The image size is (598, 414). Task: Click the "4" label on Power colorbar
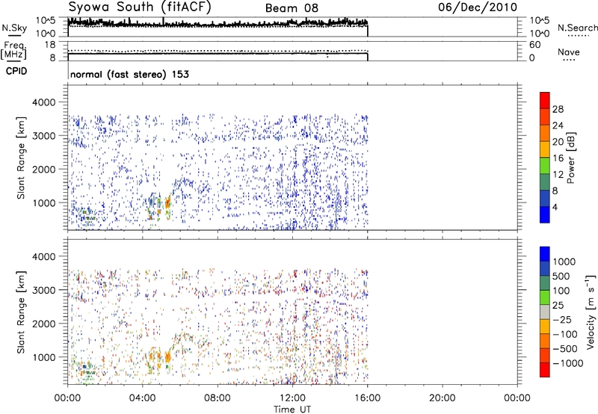(555, 207)
